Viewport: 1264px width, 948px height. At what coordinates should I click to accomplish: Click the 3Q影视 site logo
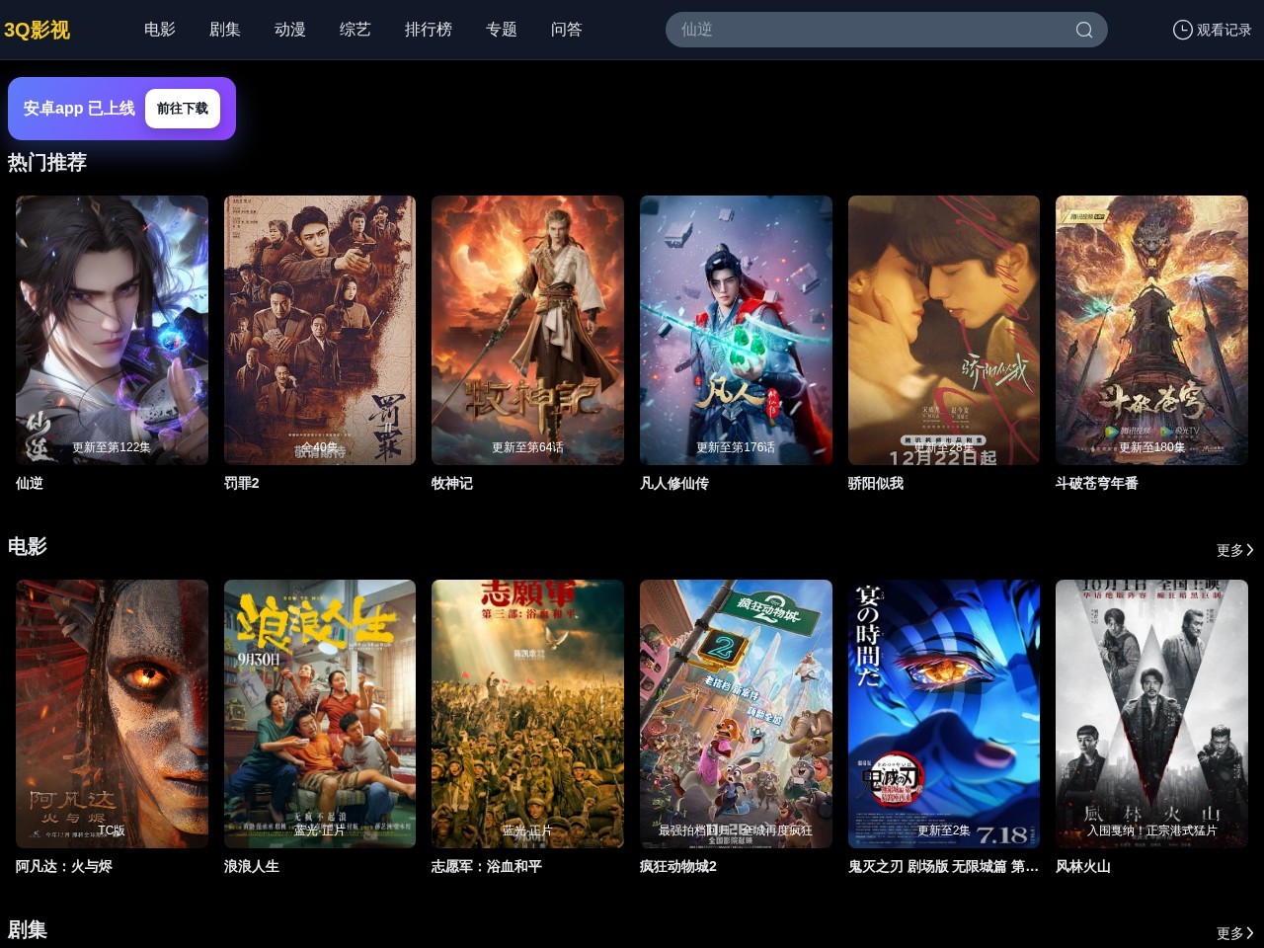pos(38,30)
